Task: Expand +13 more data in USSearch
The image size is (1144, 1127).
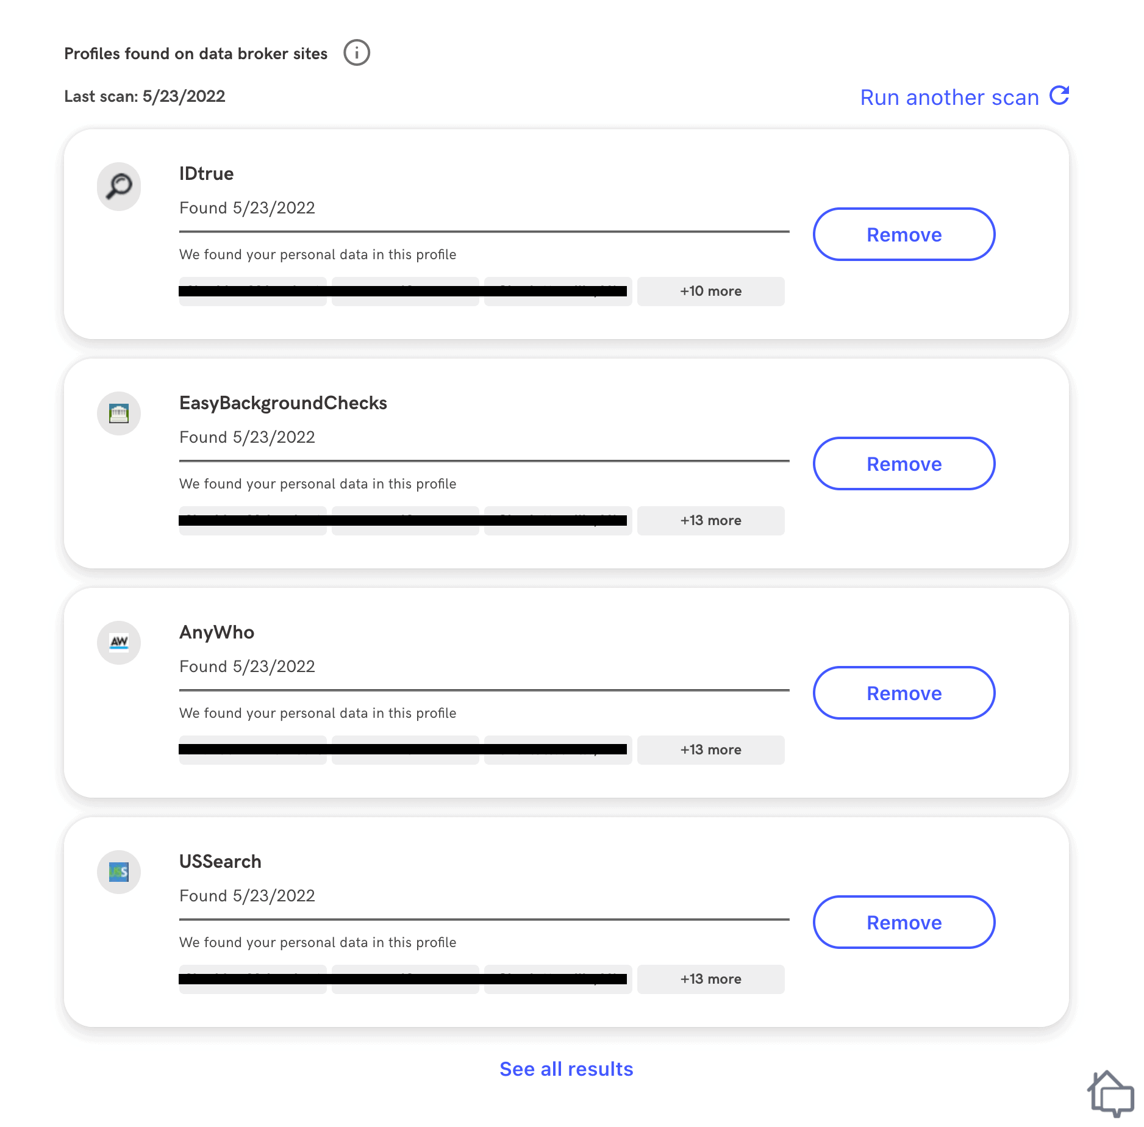Action: pyautogui.click(x=711, y=979)
